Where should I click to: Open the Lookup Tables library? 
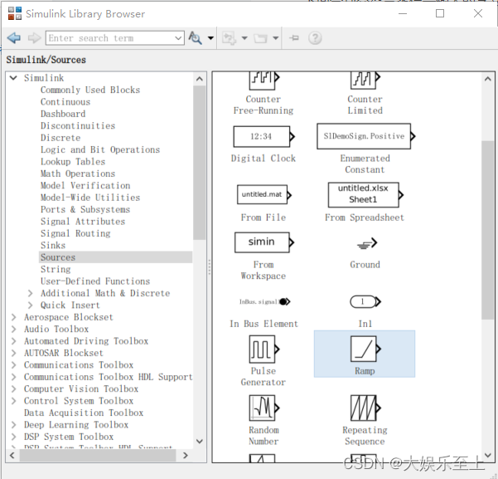73,162
